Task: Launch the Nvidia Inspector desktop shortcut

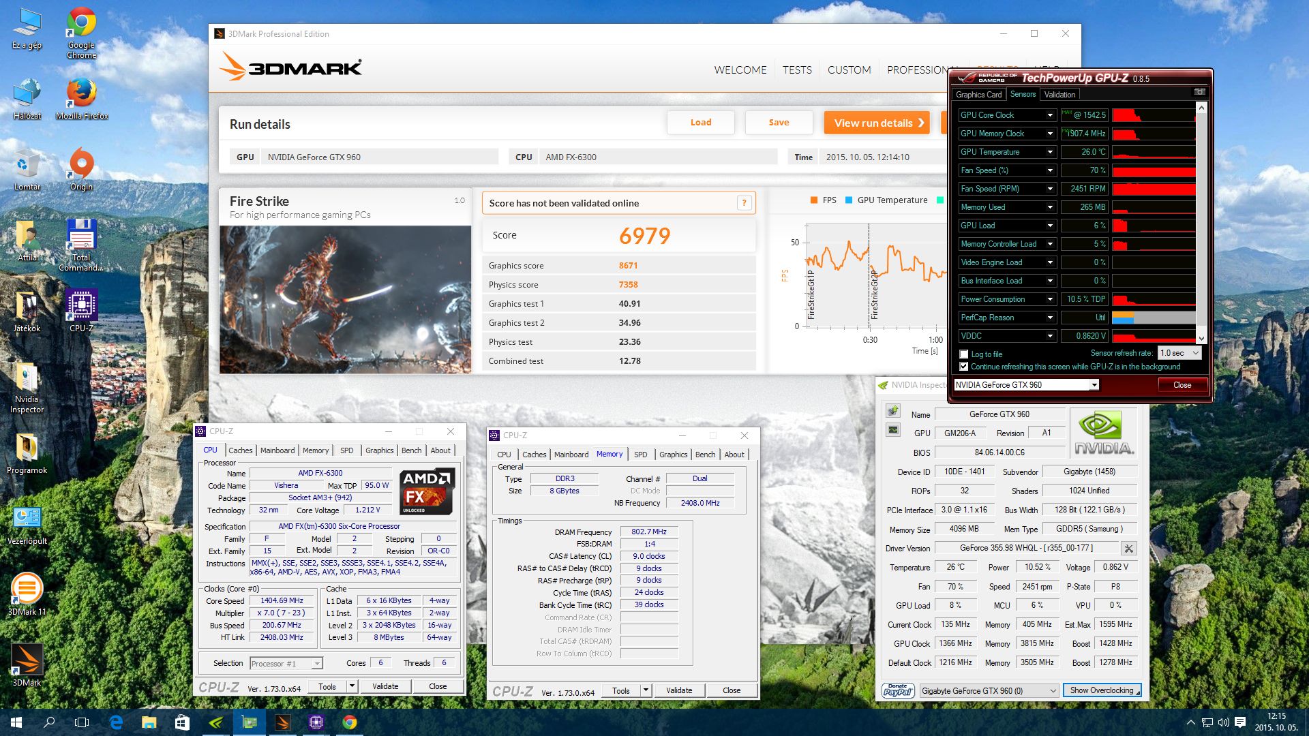Action: point(27,388)
